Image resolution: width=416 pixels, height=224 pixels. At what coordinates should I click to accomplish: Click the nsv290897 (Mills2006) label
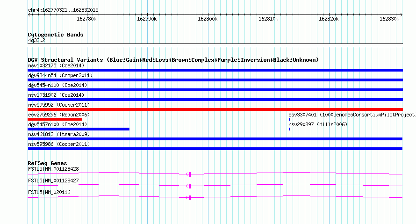click(x=318, y=124)
